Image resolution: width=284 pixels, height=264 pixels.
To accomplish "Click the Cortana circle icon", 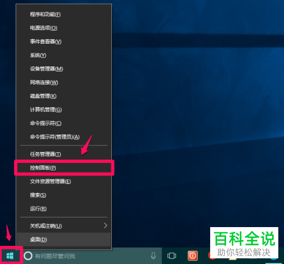I will point(28,256).
